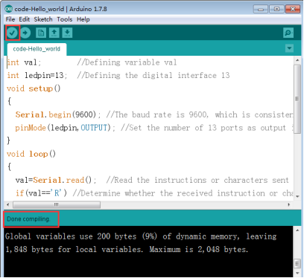Maximize the Arduino window
Image resolution: width=304 pixels, height=278 pixels.
click(276, 9)
